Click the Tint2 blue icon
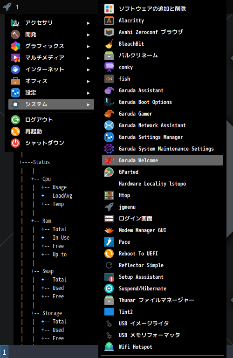 click(x=109, y=312)
